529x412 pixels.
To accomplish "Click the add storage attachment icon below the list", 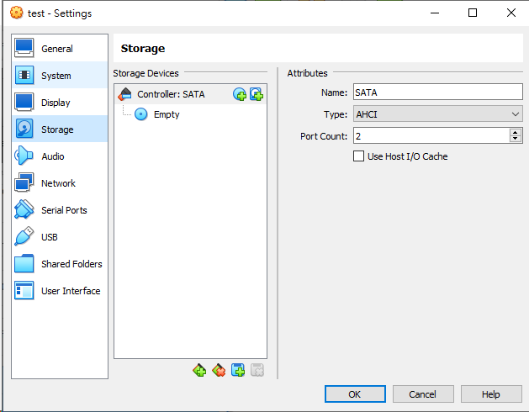I will pyautogui.click(x=238, y=370).
